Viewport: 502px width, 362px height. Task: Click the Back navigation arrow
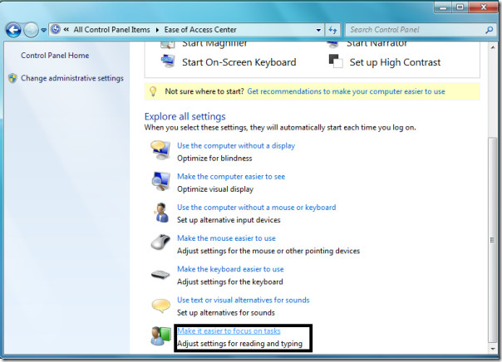[13, 31]
